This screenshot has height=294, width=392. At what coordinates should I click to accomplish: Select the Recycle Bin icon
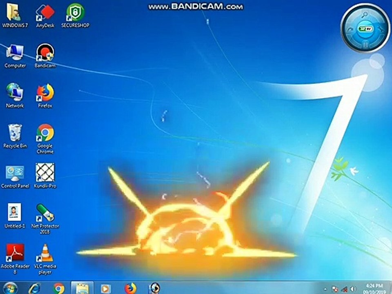(15, 136)
